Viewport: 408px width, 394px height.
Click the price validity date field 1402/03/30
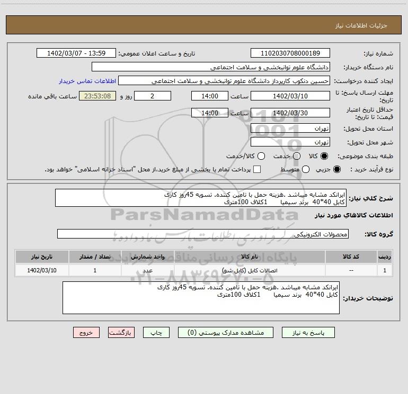tap(290, 113)
